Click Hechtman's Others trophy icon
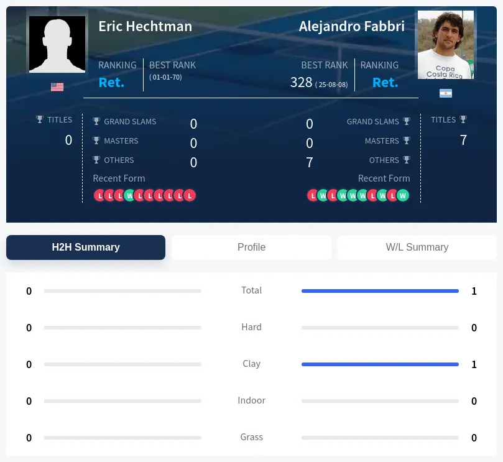 tap(96, 160)
